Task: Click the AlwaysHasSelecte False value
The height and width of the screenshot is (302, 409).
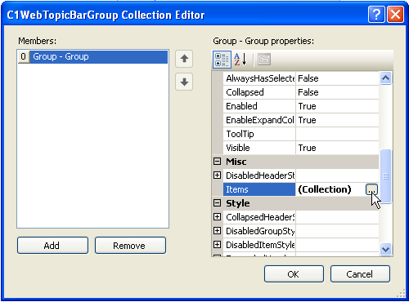Action: (x=338, y=78)
